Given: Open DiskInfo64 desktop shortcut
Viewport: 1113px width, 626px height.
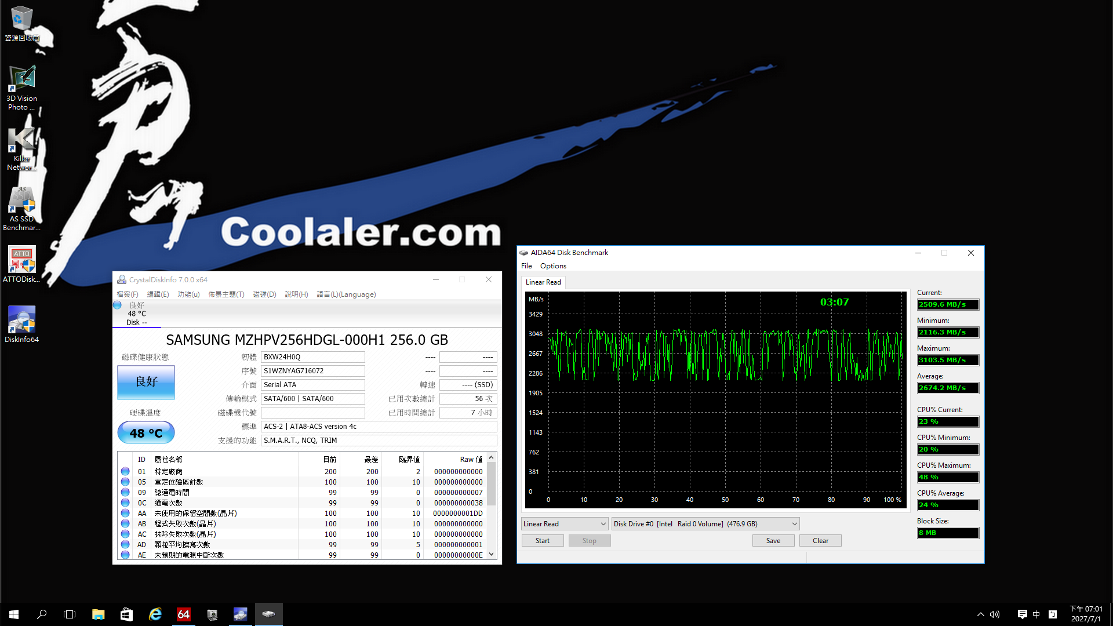Looking at the screenshot, I should coord(21,325).
